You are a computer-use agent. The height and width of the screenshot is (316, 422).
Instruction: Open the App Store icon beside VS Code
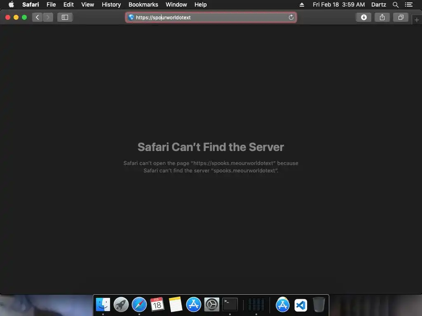283,304
